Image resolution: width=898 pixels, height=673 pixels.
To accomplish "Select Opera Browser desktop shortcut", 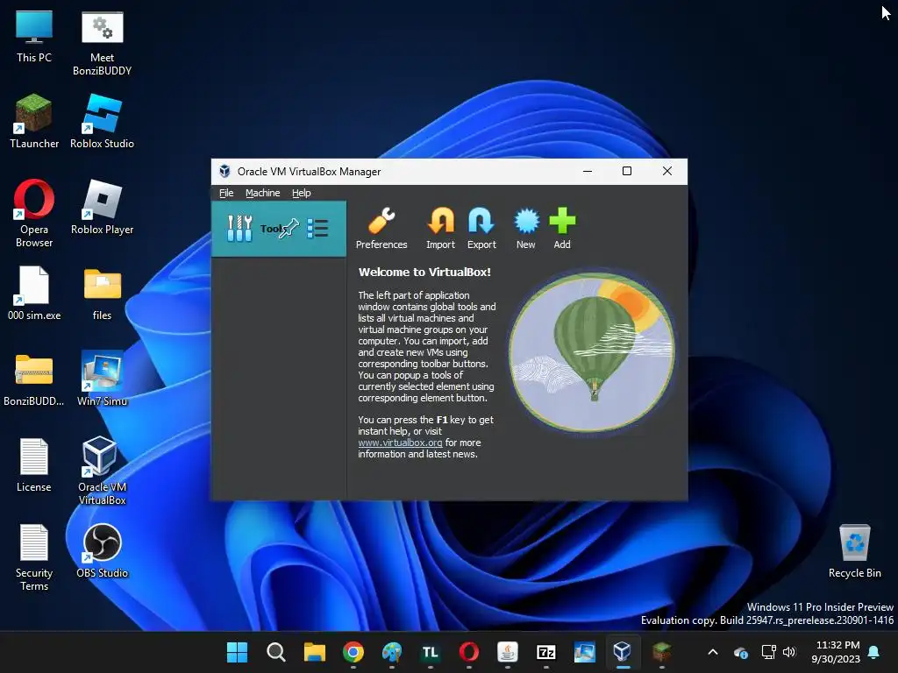I will click(34, 214).
